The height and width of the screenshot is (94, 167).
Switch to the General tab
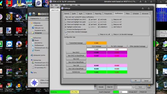[x=67, y=14]
